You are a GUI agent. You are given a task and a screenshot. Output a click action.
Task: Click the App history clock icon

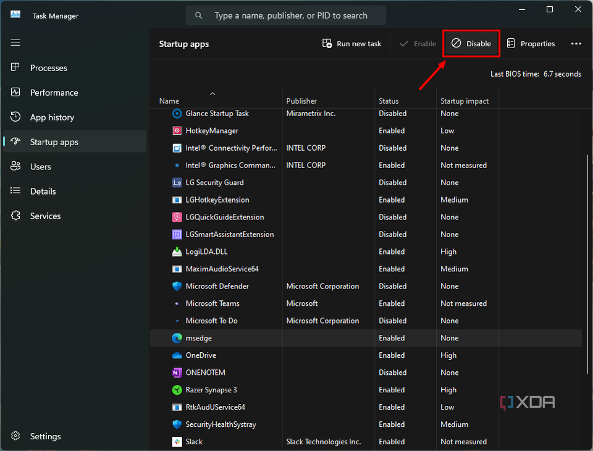15,117
